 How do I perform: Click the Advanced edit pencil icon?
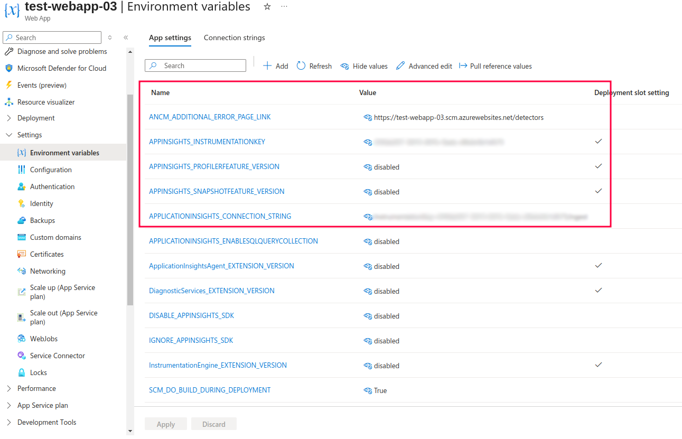tap(400, 66)
